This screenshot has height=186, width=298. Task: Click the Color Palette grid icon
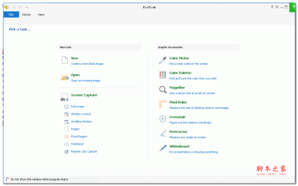point(163,75)
